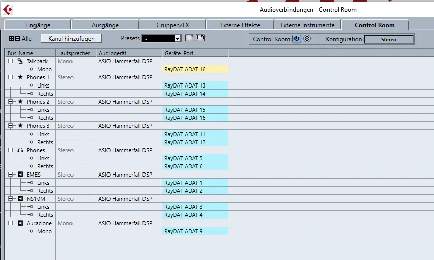Collapse the EMES monitor bus
434x260 pixels.
coord(10,174)
